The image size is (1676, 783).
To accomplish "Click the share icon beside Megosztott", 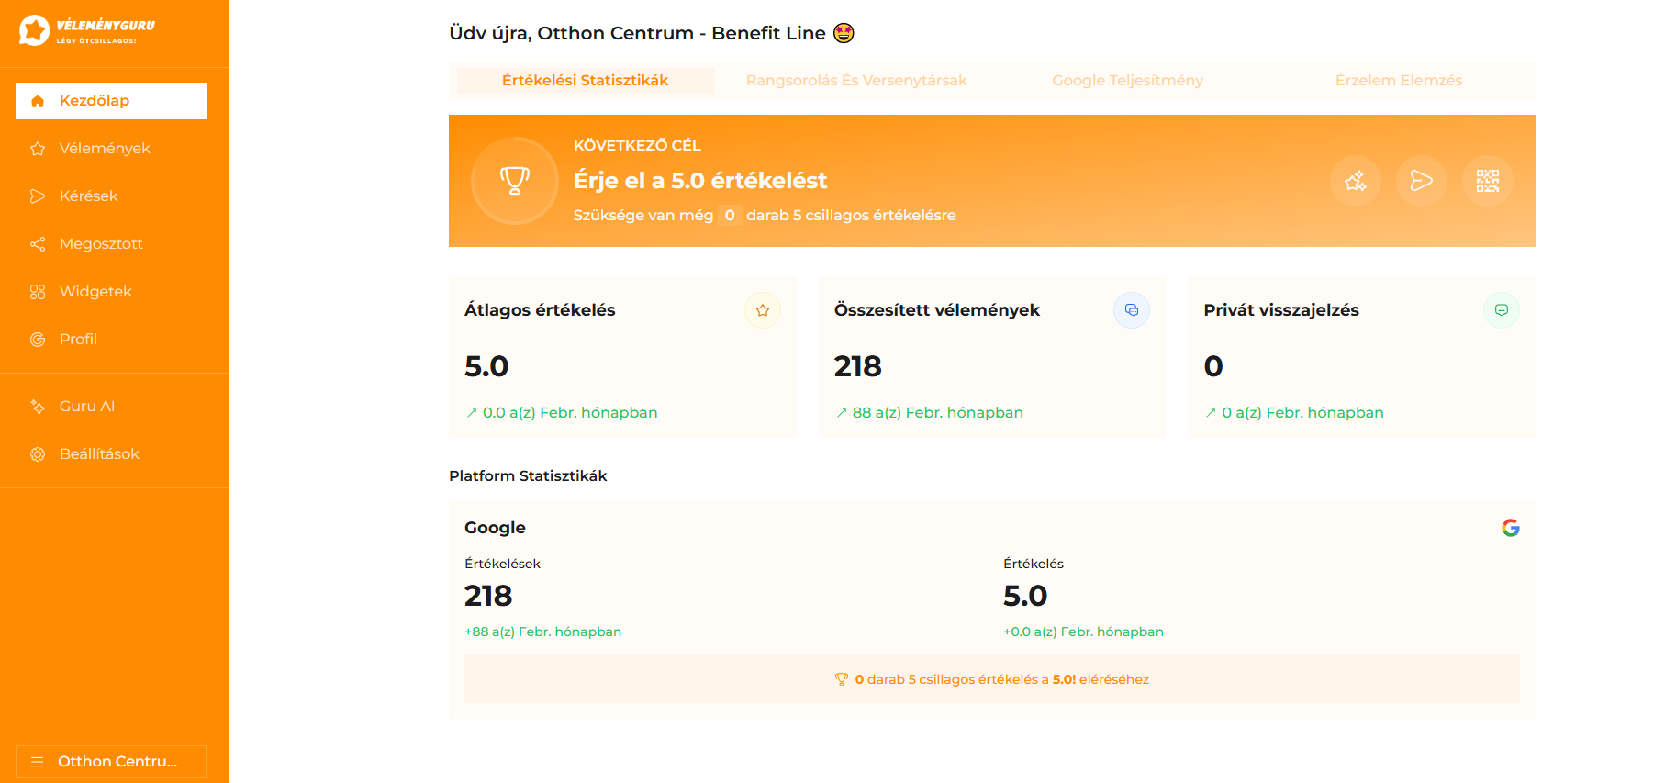I will 38,244.
